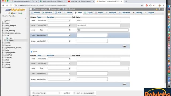The image size is (171, 96).
Task: Open the Tracking tab
Action: coord(137,13)
